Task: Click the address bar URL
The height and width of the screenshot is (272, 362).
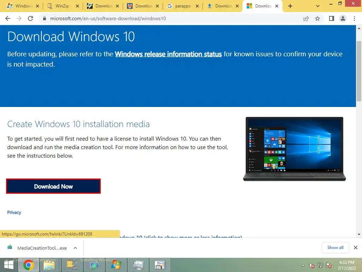Action: [108, 18]
